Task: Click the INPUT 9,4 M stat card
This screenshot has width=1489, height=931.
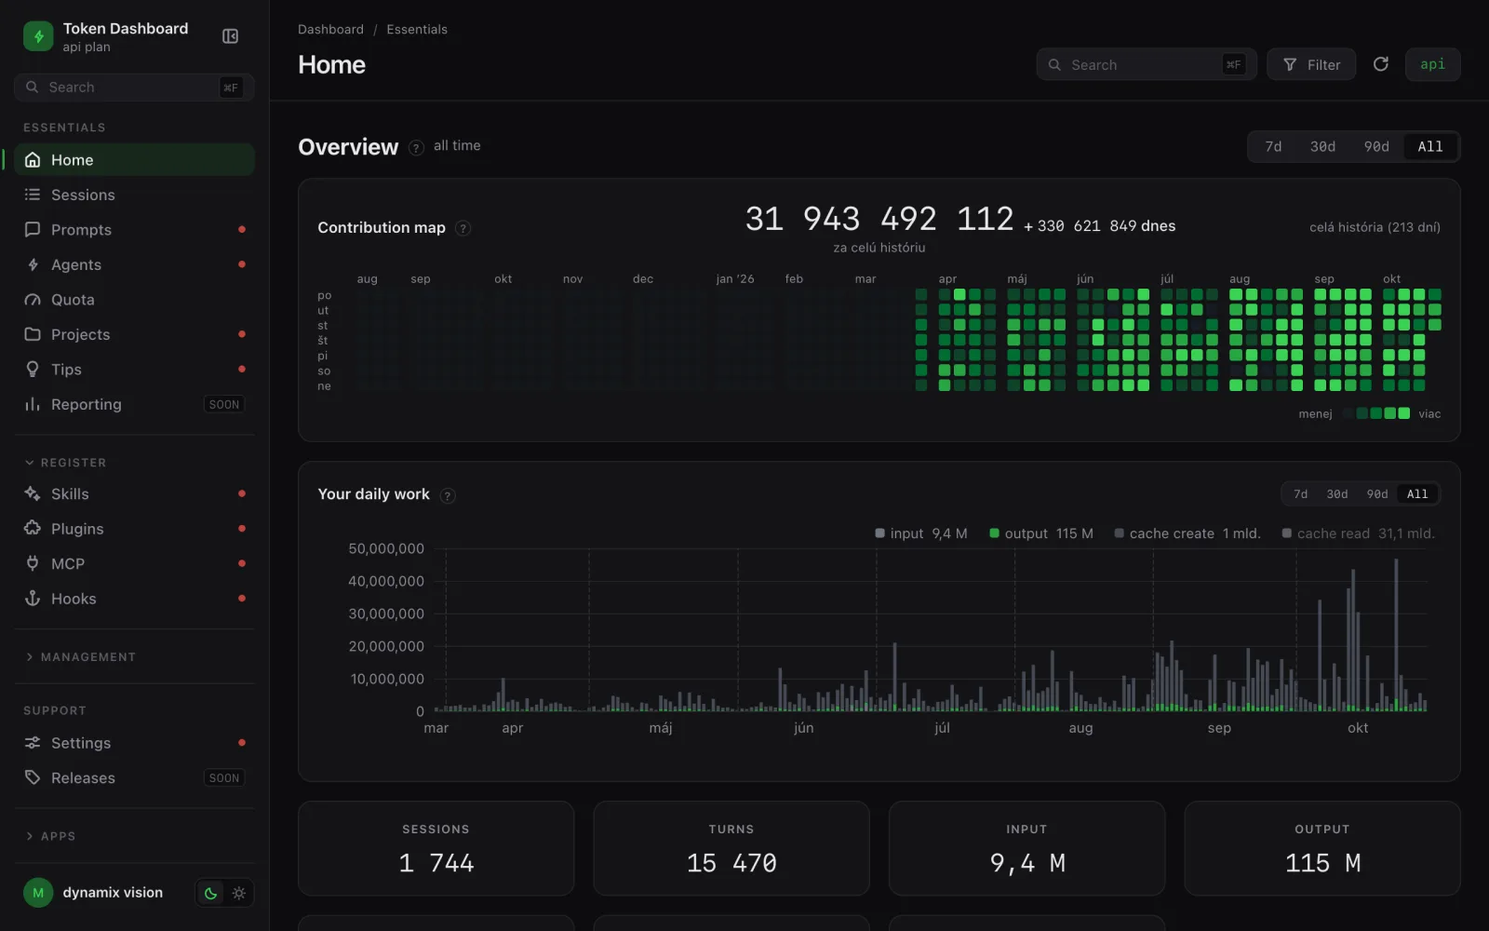Action: tap(1026, 848)
